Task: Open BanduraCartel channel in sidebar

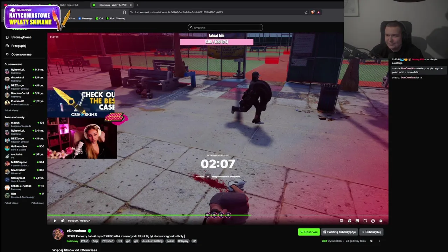Action: point(24,94)
